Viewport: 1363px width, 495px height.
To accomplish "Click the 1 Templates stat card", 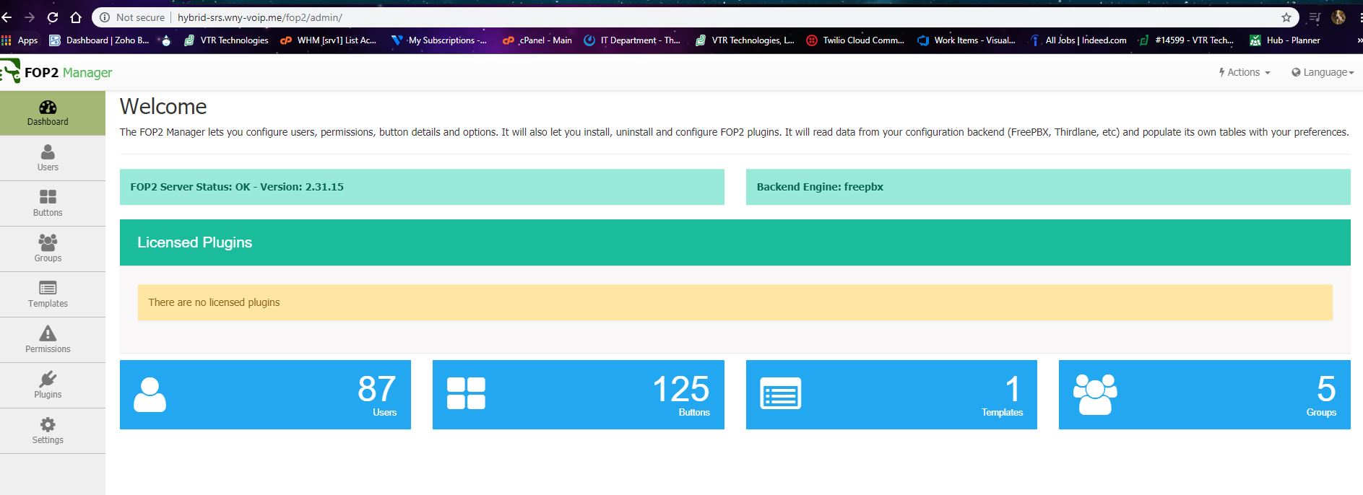I will pyautogui.click(x=891, y=395).
